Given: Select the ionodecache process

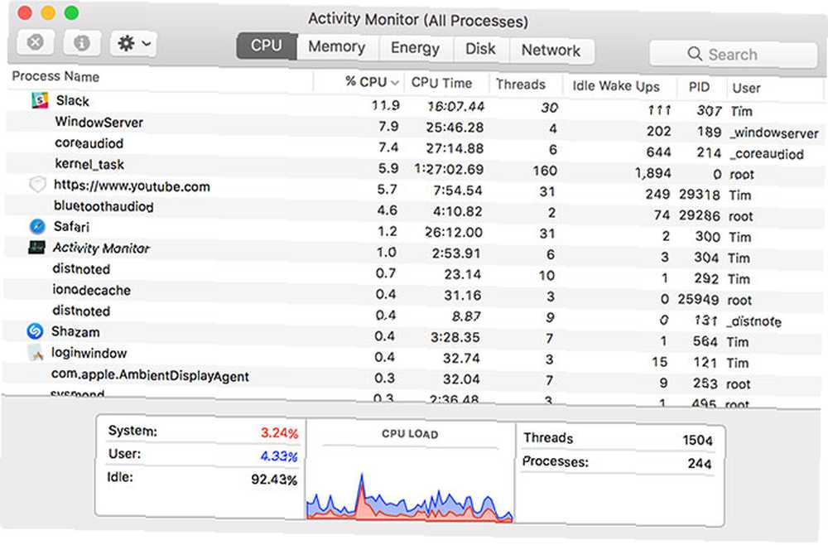Looking at the screenshot, I should click(x=91, y=290).
